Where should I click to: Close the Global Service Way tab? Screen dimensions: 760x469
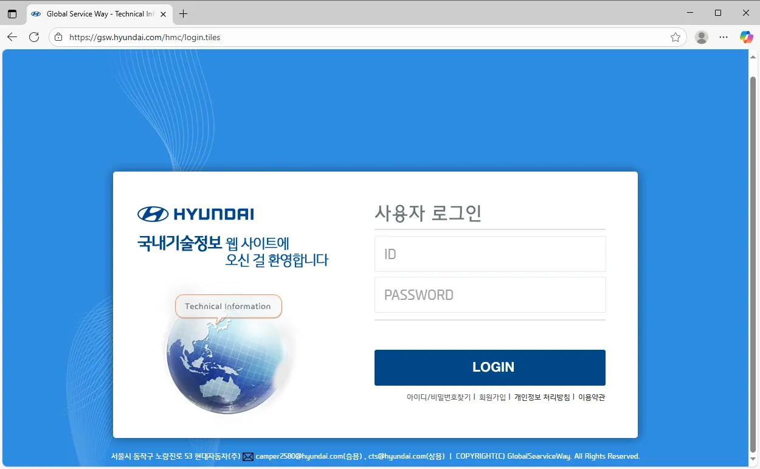point(163,14)
